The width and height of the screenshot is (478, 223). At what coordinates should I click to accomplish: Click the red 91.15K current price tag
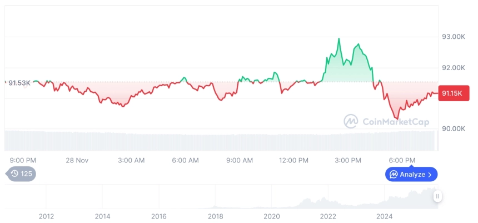454,93
